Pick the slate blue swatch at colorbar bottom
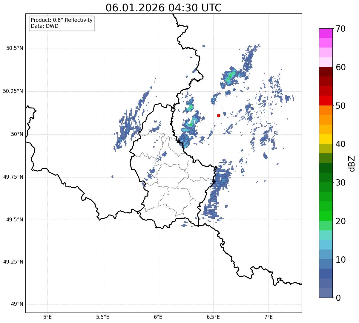The width and height of the screenshot is (359, 323). (326, 293)
